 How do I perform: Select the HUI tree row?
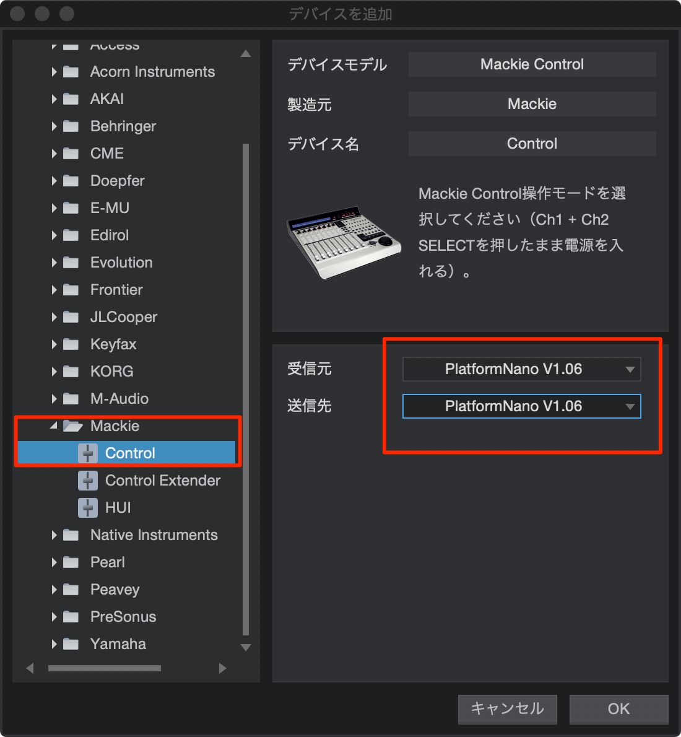(x=126, y=508)
